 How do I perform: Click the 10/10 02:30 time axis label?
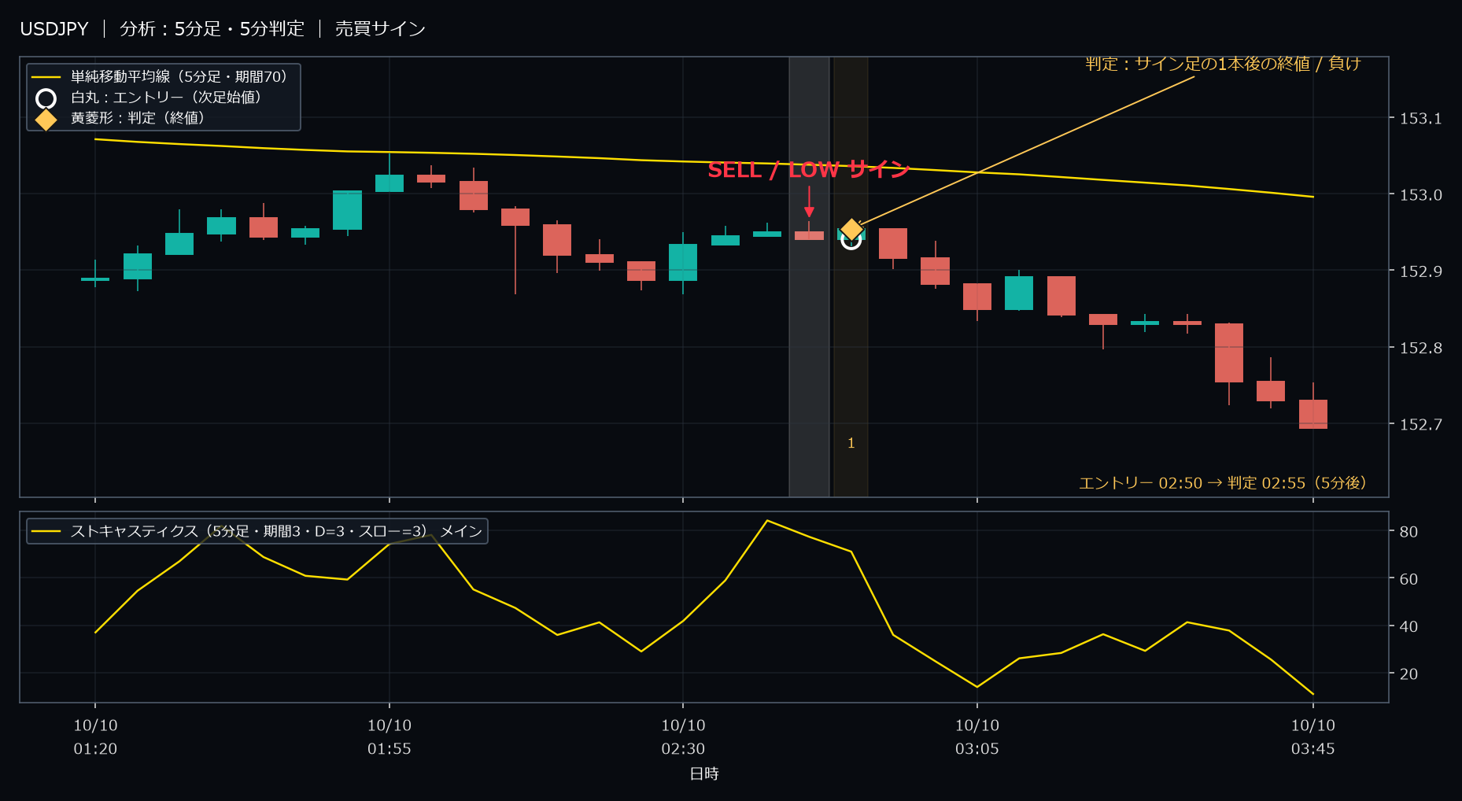point(683,737)
